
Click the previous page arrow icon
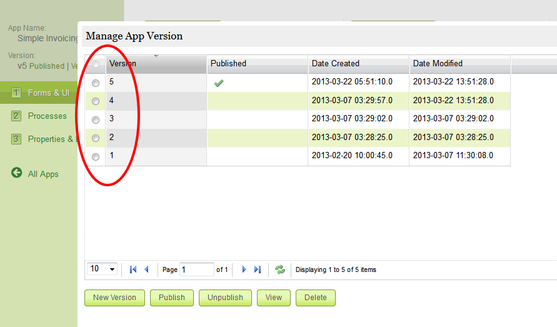146,269
